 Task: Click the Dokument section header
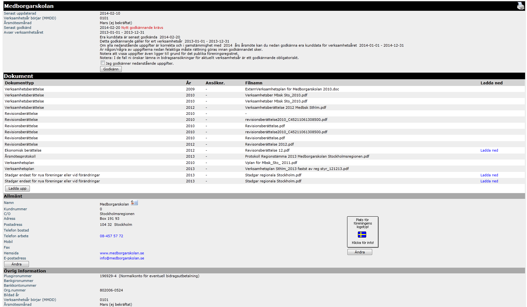coord(18,76)
